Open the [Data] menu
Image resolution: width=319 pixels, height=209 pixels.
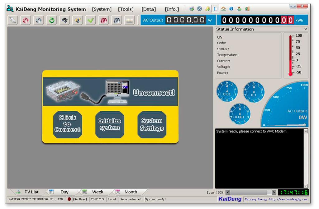[x=149, y=9]
